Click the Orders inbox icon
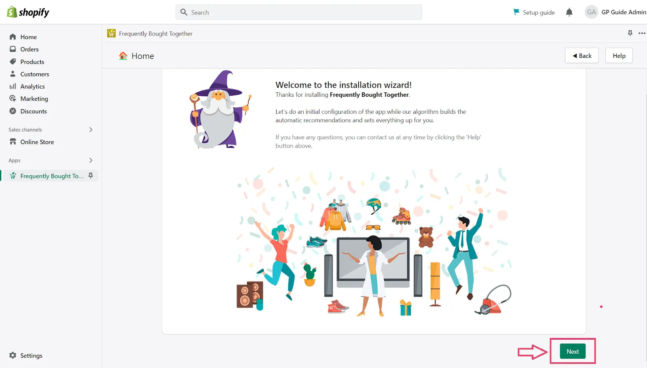 [13, 49]
